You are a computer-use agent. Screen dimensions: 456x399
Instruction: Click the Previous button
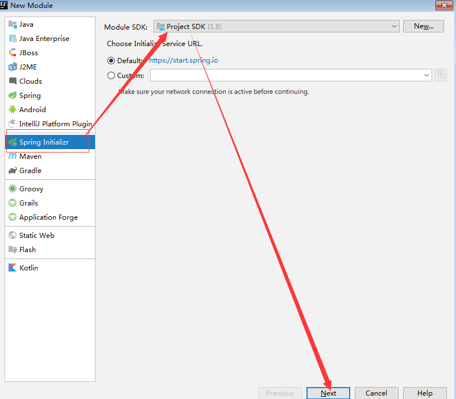tap(280, 393)
